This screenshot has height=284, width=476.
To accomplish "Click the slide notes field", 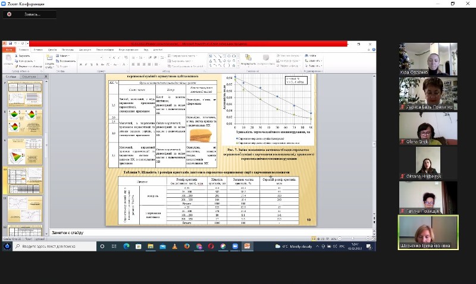I will pos(211,233).
